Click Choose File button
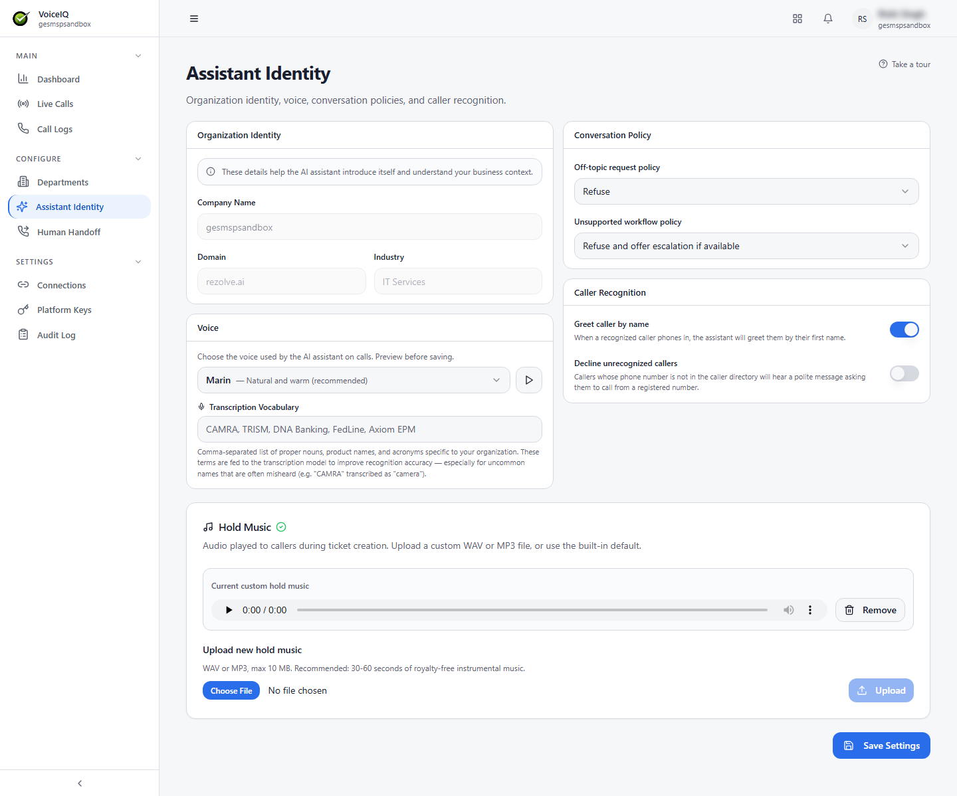957x796 pixels. click(231, 691)
